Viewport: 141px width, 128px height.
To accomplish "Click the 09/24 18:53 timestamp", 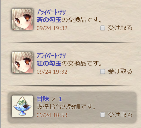I will click(x=52, y=115).
